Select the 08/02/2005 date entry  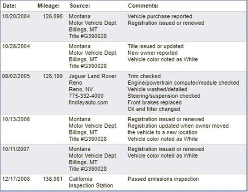tap(16, 76)
